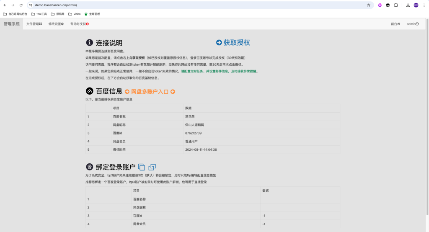Open browser downloads icon
This screenshot has height=232, width=429.
click(x=408, y=5)
